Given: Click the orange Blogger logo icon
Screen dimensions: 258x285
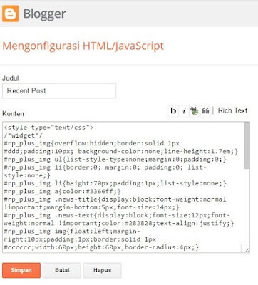Looking at the screenshot, I should point(11,14).
